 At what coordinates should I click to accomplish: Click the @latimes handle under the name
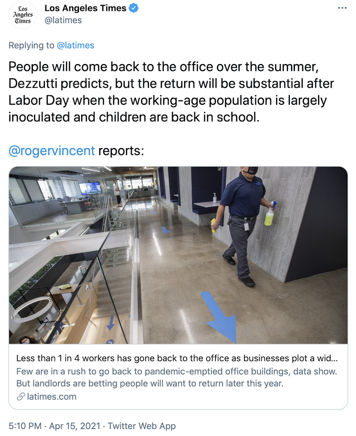pos(63,20)
